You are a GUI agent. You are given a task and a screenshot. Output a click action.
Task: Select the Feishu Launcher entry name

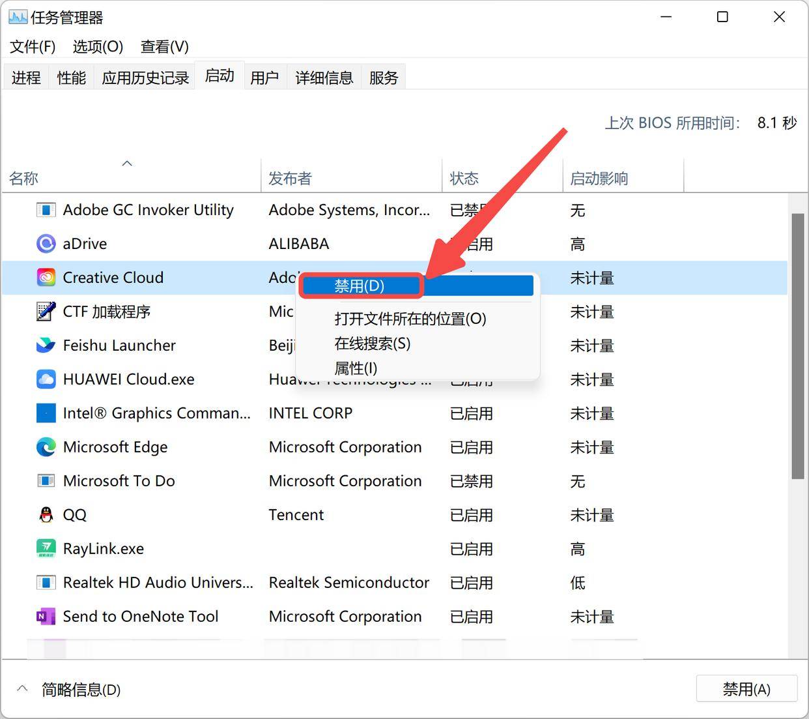(119, 345)
